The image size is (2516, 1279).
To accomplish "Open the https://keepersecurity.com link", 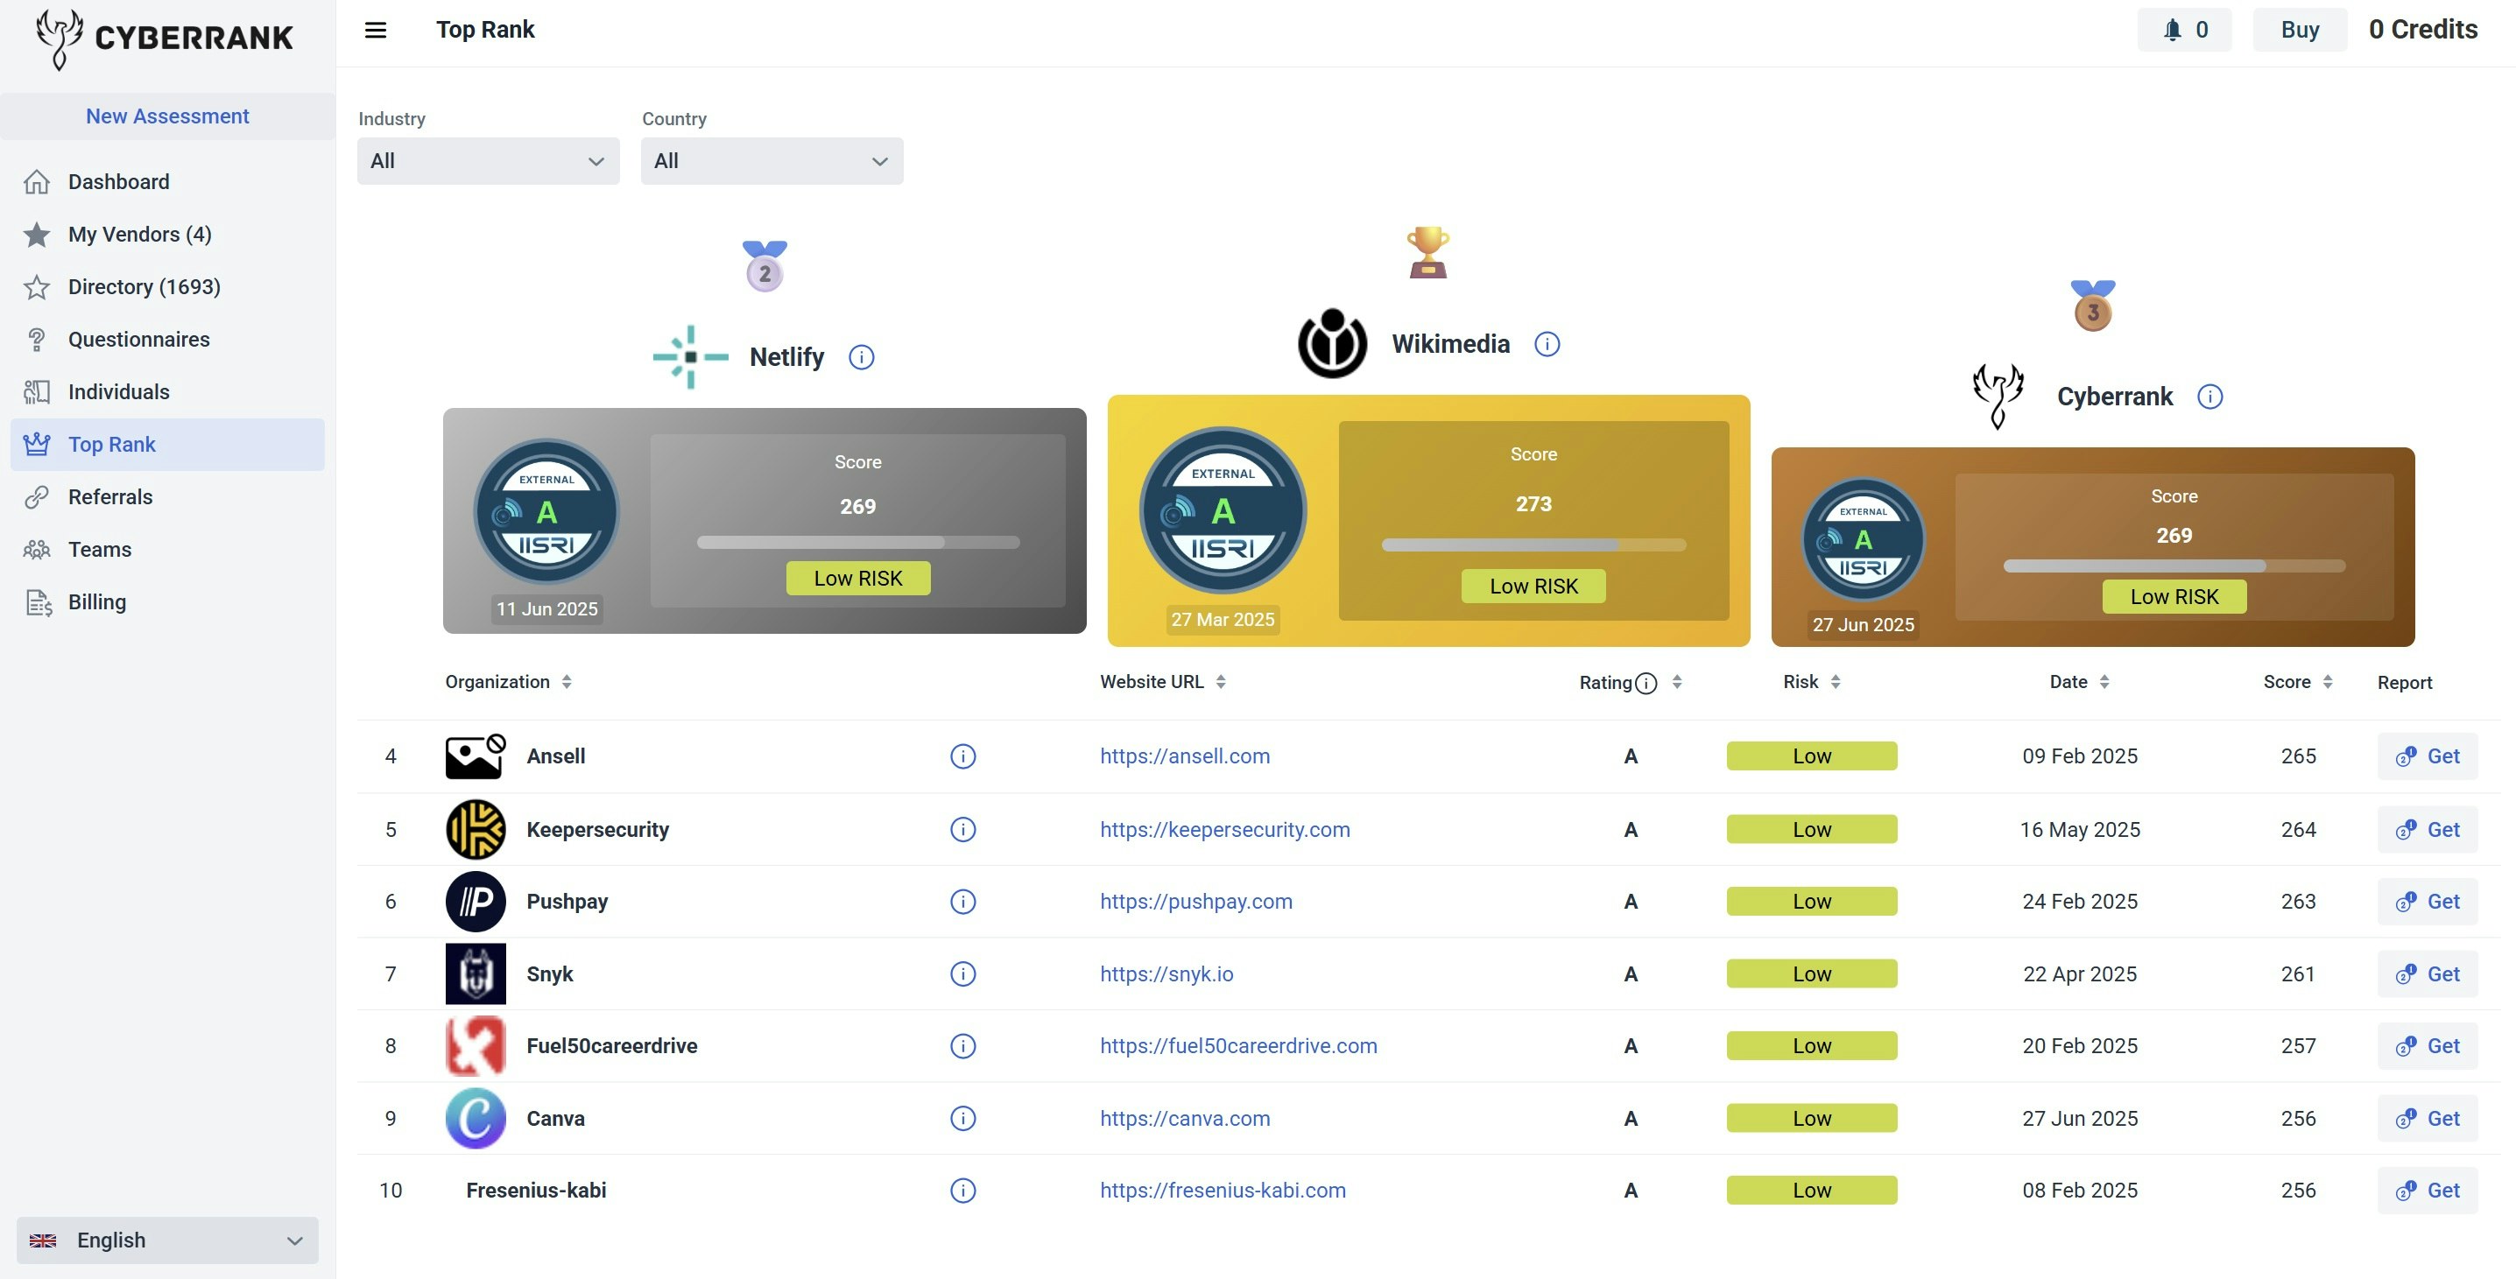I will coord(1223,830).
